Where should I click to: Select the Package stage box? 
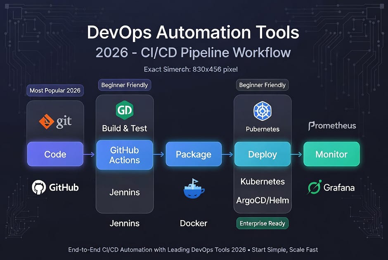coord(194,154)
